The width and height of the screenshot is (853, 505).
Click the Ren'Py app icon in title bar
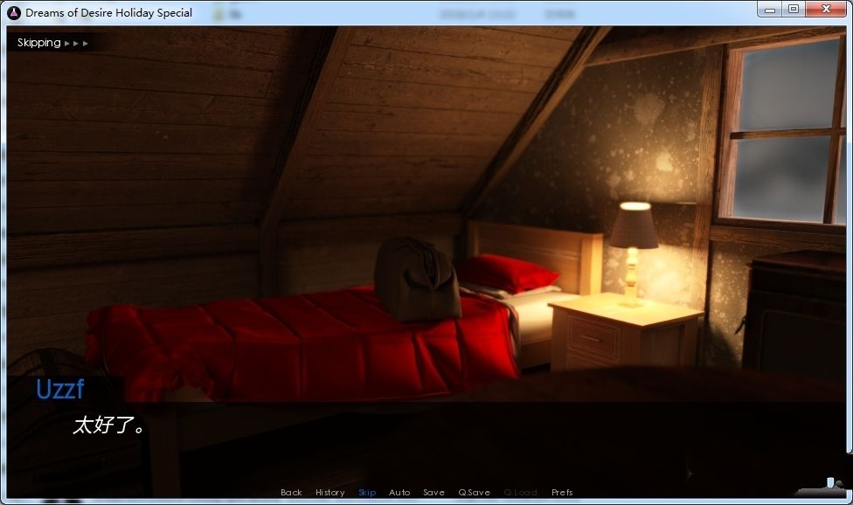[14, 12]
